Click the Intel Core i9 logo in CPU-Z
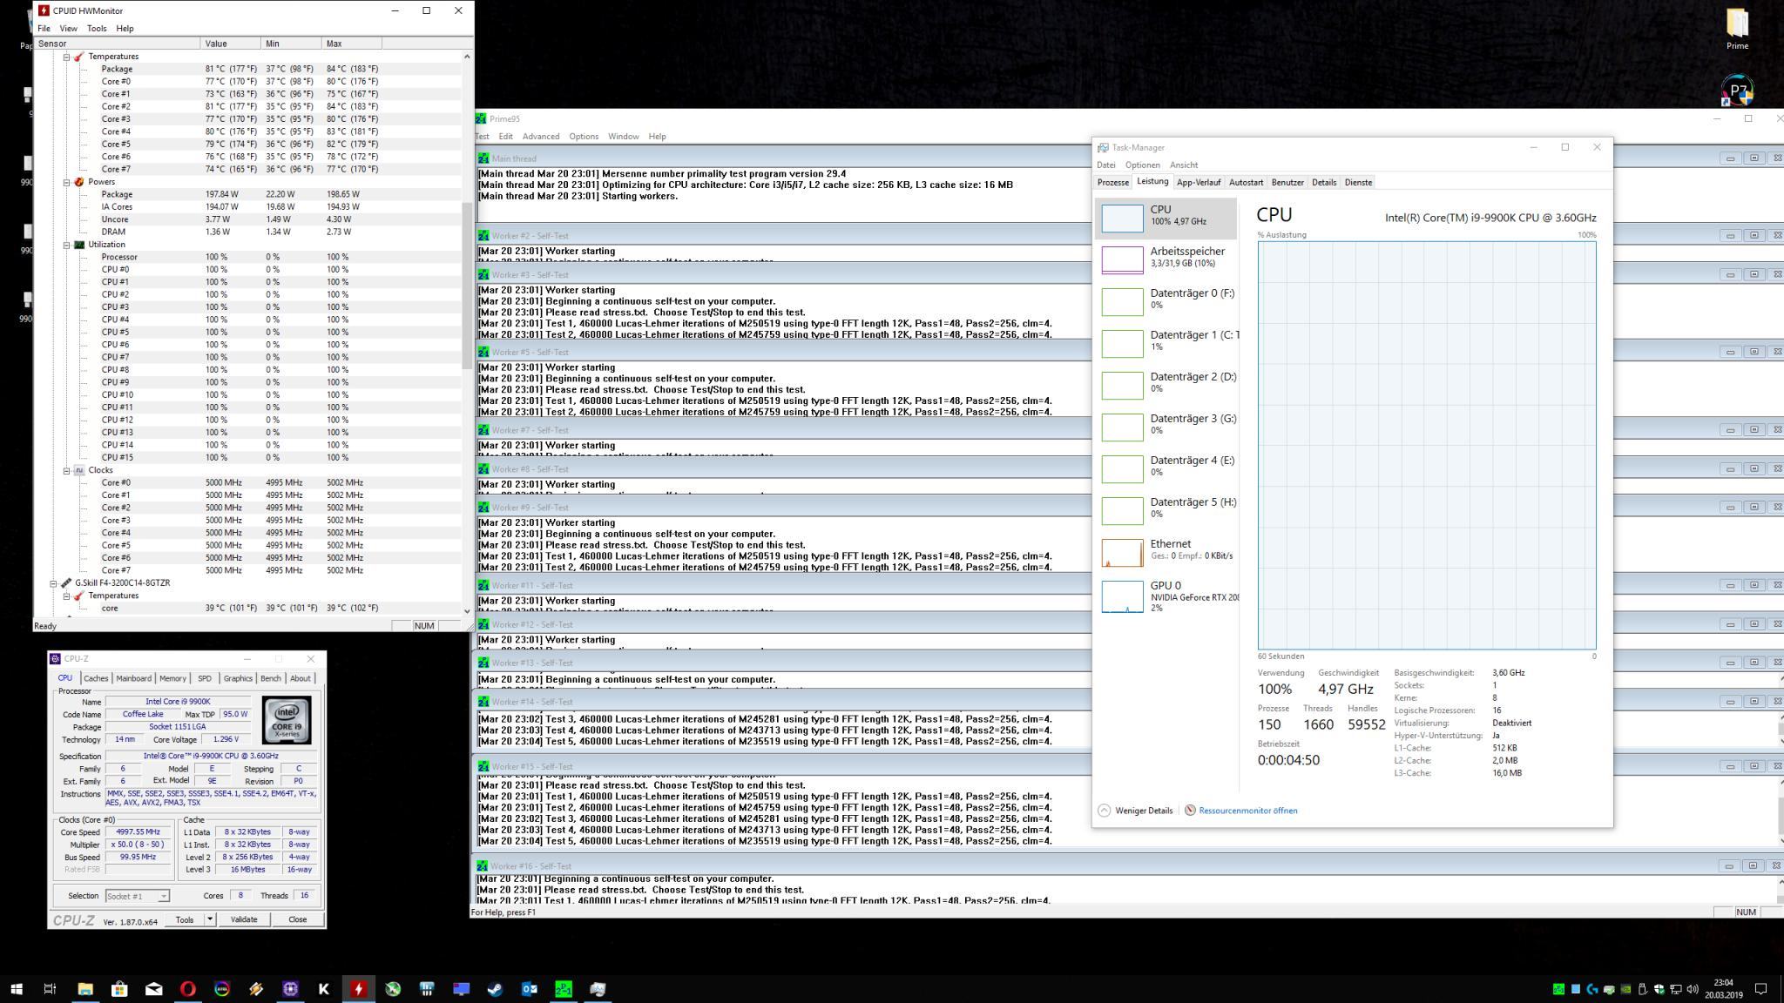Viewport: 1784px width, 1003px height. point(287,721)
